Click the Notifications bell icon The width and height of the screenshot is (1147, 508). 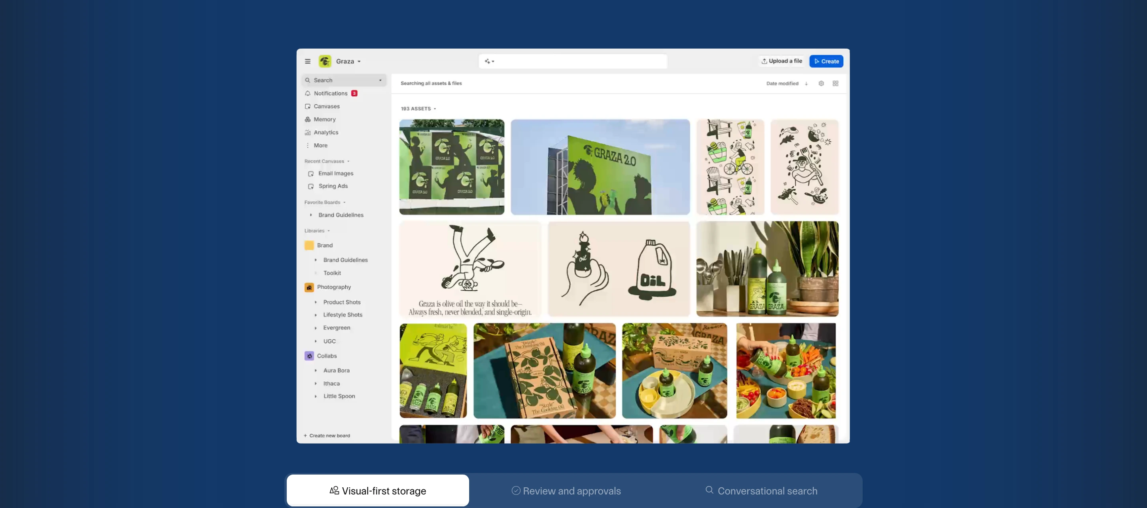click(308, 94)
